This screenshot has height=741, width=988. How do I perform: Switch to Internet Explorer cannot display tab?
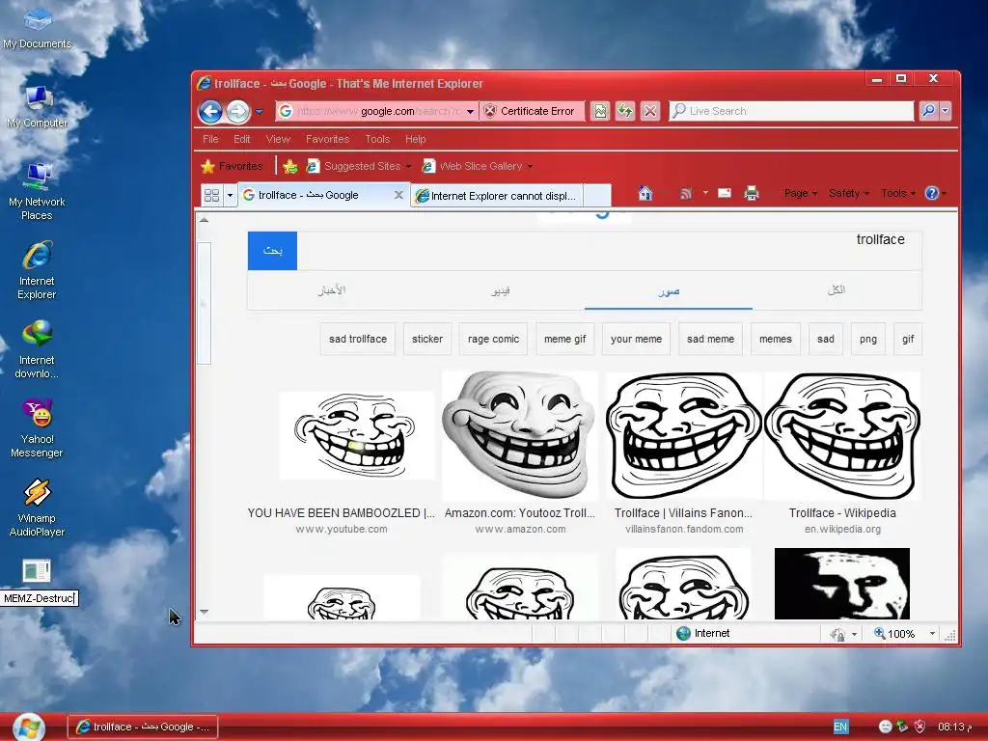coord(497,196)
